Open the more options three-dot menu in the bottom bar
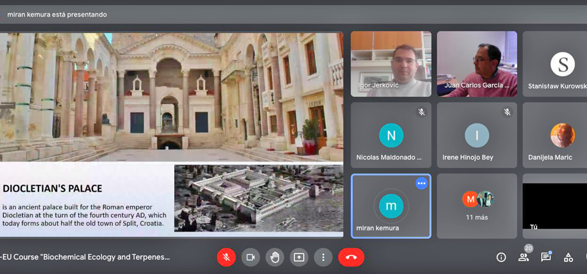Screen dimensions: 587x274 (x=323, y=257)
